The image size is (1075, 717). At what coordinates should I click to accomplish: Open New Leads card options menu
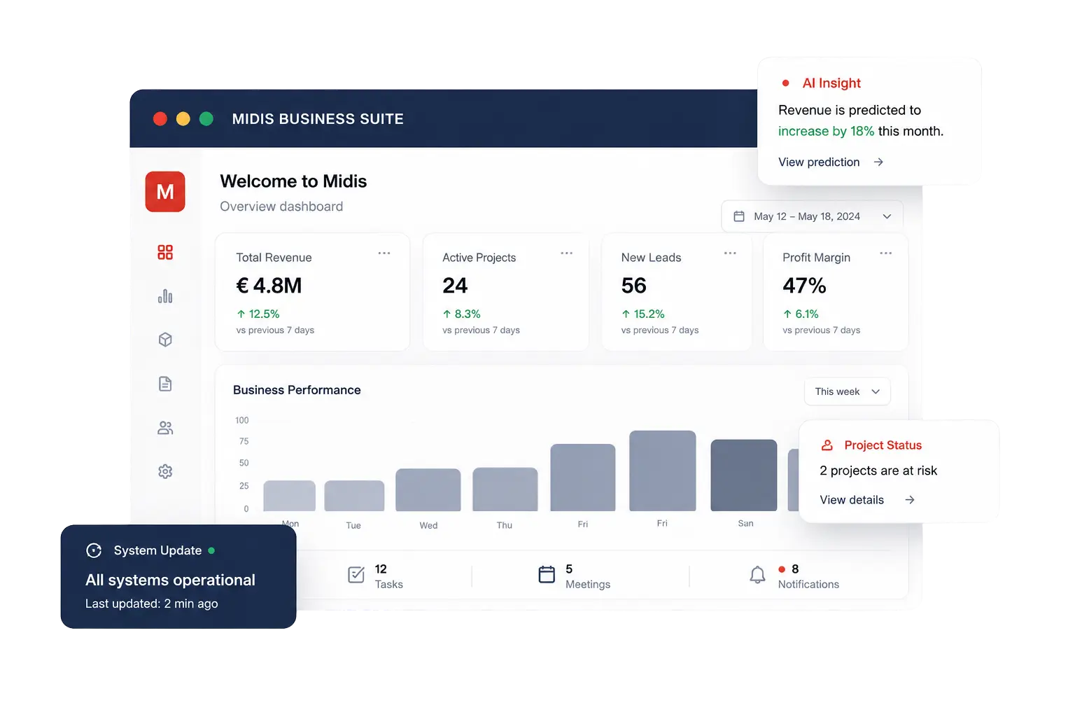point(730,253)
